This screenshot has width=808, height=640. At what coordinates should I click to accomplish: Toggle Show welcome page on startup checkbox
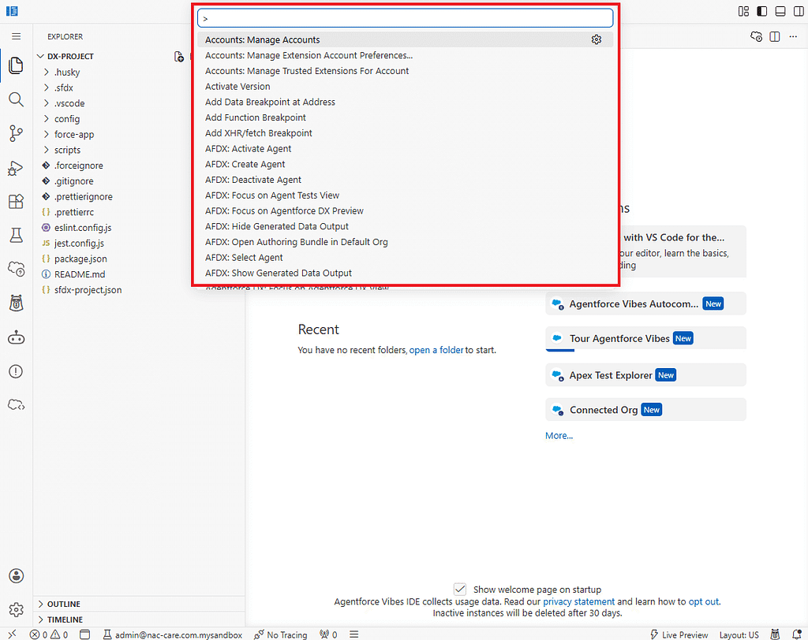pos(460,589)
